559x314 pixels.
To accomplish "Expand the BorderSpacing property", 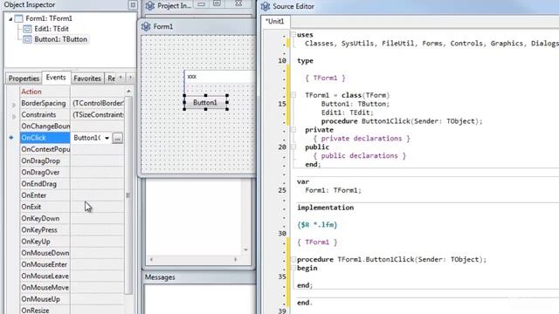I will coord(14,105).
